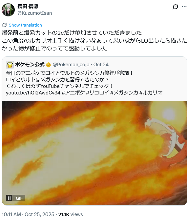Open the @Pokemon_cojp handle
Image resolution: width=188 pixels, height=222 pixels.
(71, 65)
